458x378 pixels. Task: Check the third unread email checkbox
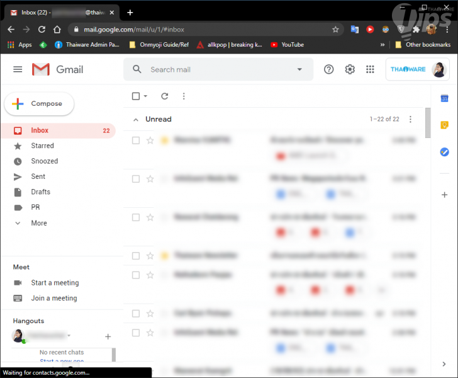(x=136, y=217)
